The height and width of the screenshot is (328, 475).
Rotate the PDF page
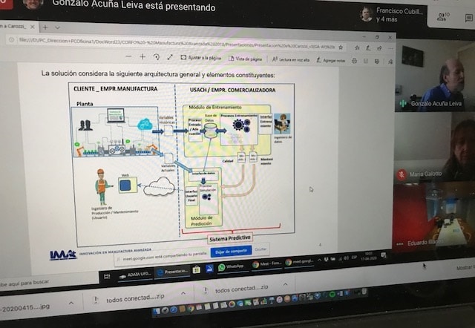157,57
